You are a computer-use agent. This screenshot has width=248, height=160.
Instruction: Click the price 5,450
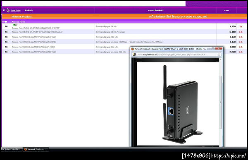tap(232, 32)
